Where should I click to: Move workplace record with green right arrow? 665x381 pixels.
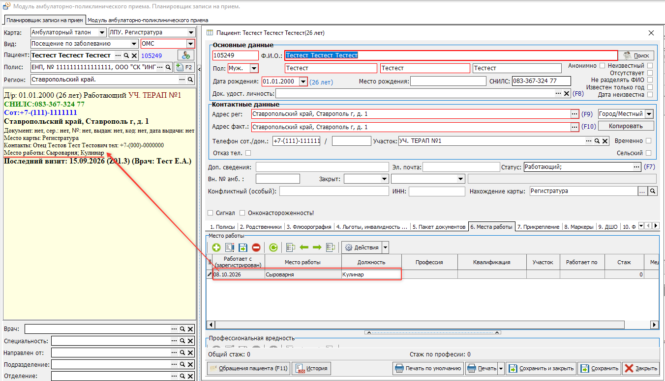tap(317, 247)
